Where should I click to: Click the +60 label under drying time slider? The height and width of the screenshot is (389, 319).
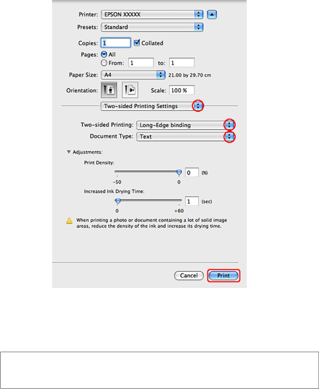pyautogui.click(x=179, y=211)
